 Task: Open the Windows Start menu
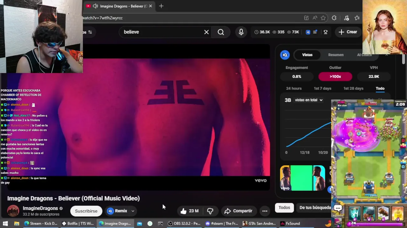pyautogui.click(x=5, y=224)
